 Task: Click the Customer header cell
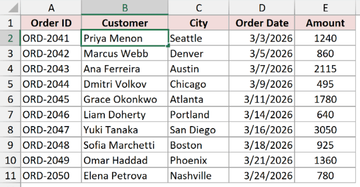(124, 23)
